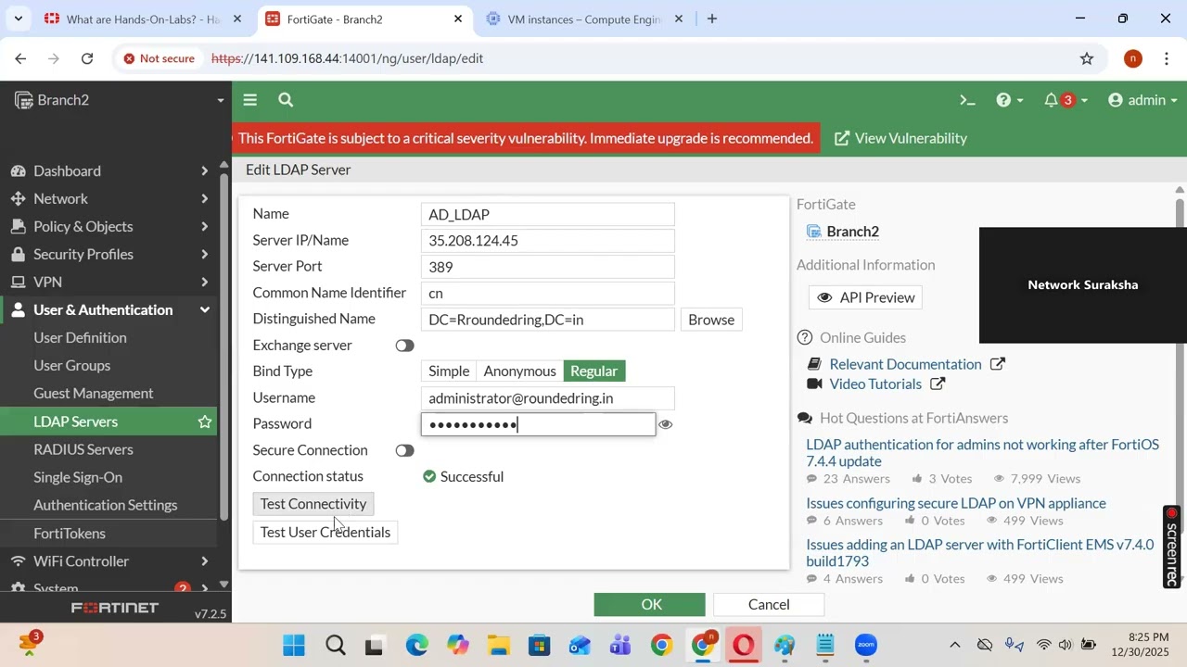This screenshot has height=667, width=1187.
Task: Expand the Network menu
Action: click(x=108, y=198)
